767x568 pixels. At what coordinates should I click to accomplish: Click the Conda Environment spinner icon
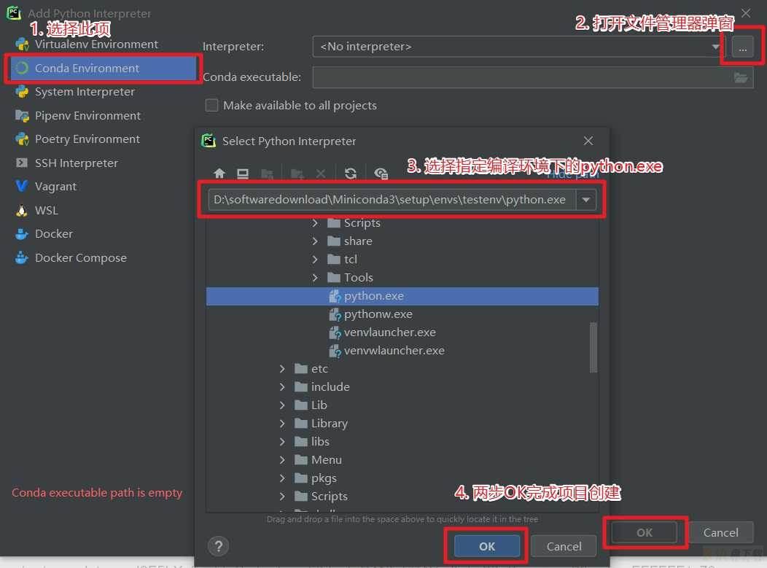(22, 68)
